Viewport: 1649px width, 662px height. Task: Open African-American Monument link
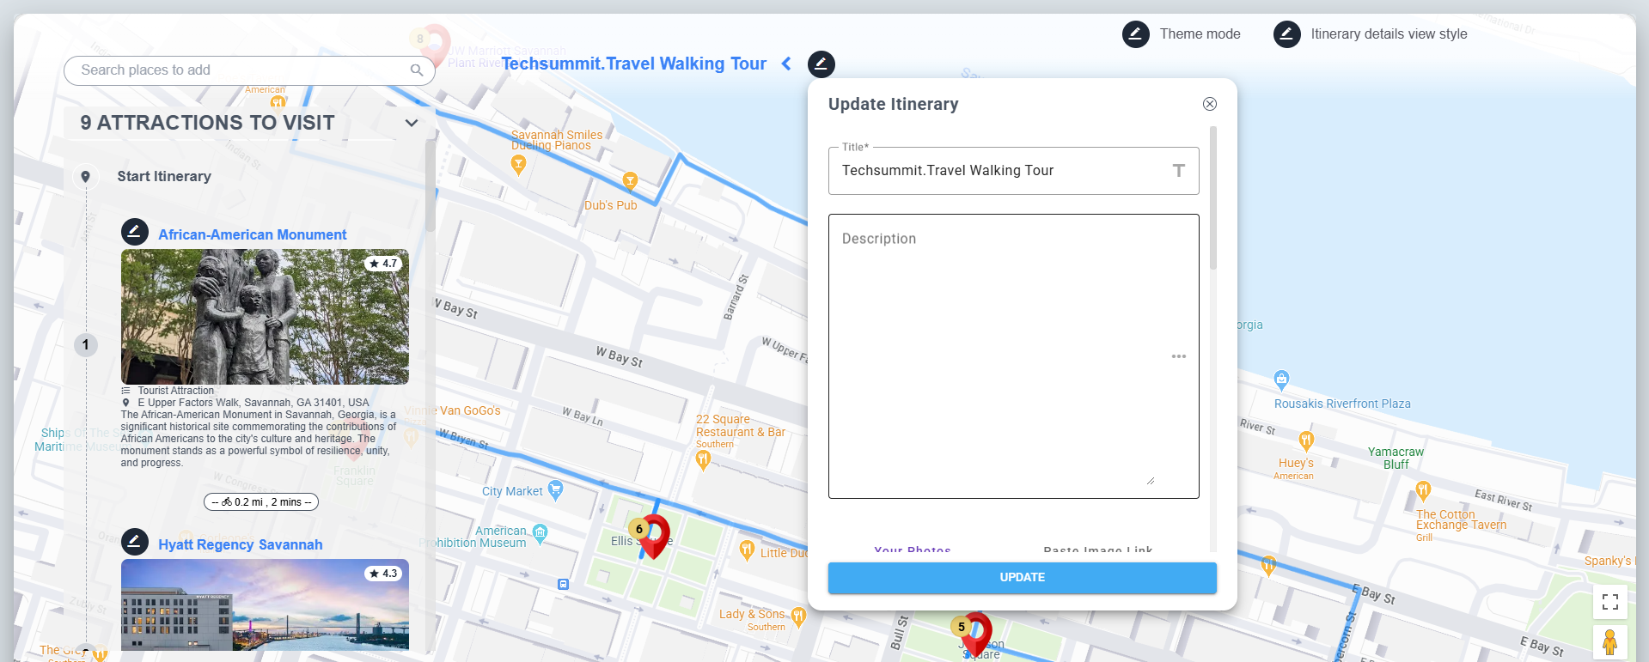click(x=252, y=234)
